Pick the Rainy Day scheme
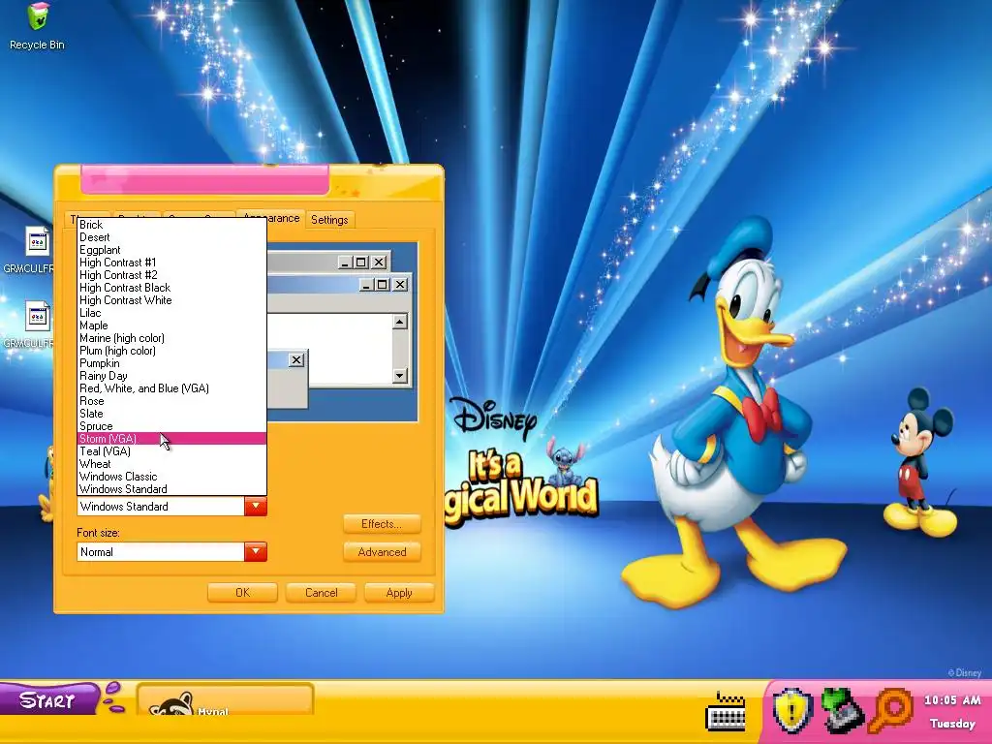This screenshot has width=992, height=744. point(171,376)
